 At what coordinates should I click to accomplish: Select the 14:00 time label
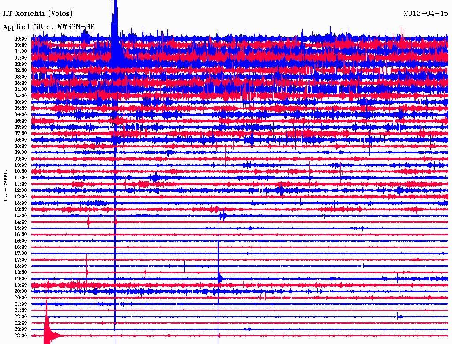tap(21, 216)
